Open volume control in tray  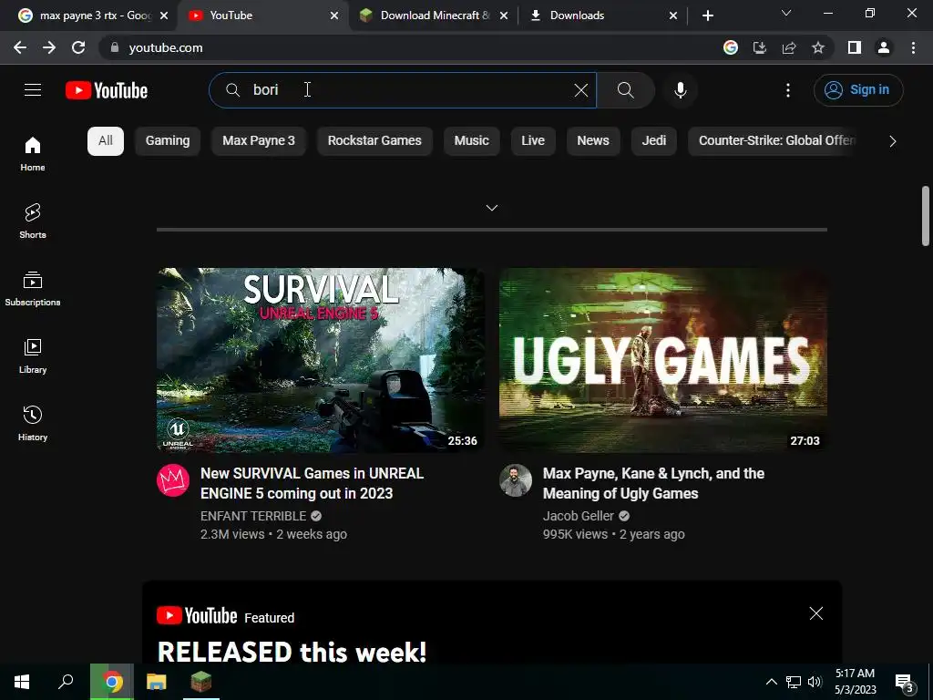click(815, 682)
